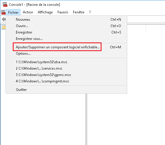Click the console system icon beside Fichier
This screenshot has width=165, height=145.
coord(3,12)
